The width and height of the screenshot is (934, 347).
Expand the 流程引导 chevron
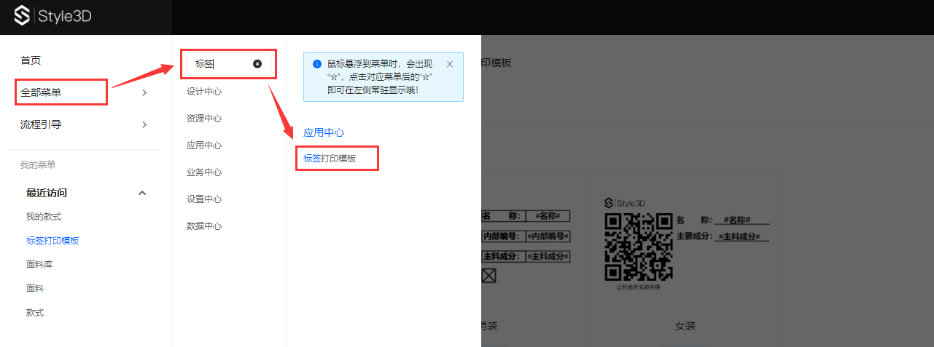pos(144,124)
